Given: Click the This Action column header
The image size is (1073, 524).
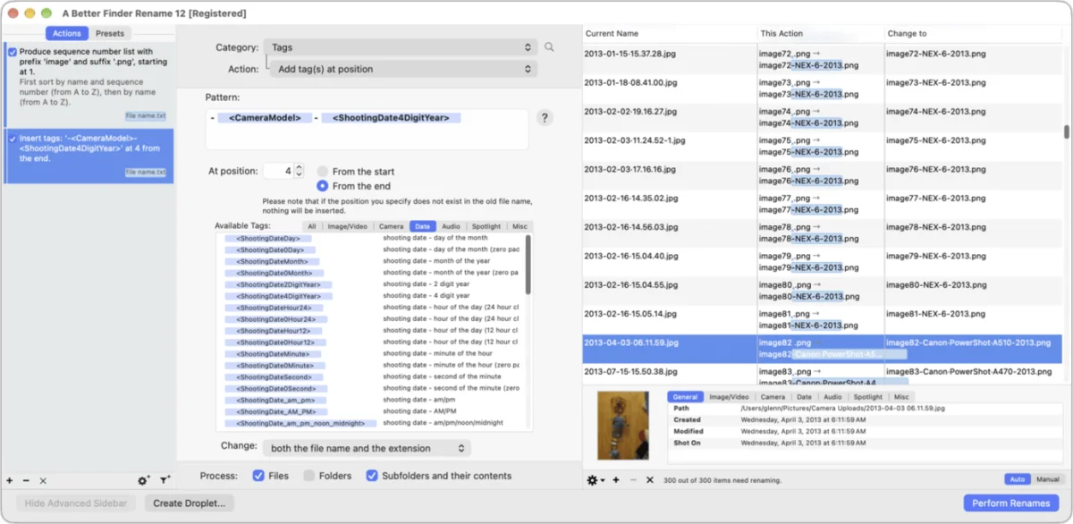Looking at the screenshot, I should (820, 33).
